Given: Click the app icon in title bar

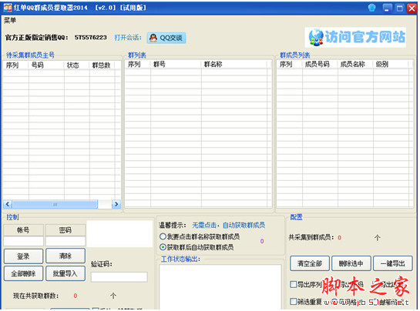Looking at the screenshot, I should pos(8,8).
